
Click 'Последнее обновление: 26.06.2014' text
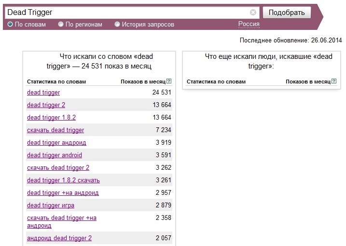[x=291, y=41]
